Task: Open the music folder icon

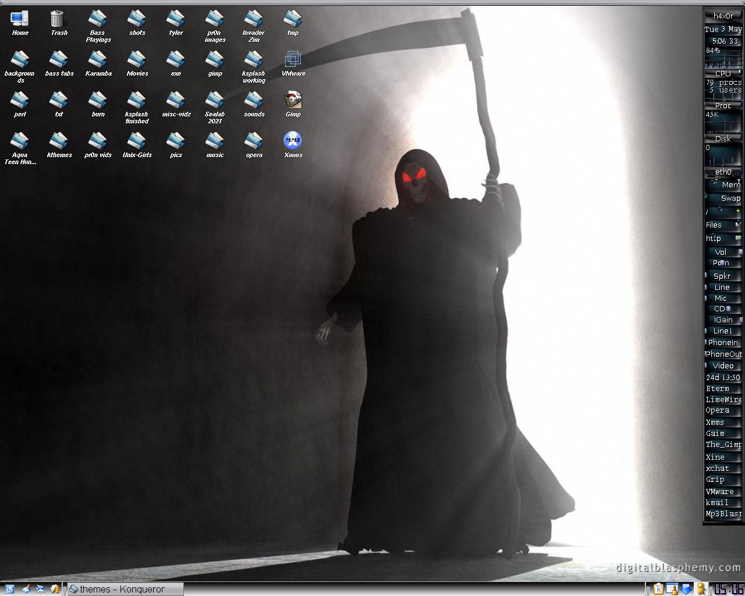Action: 215,146
